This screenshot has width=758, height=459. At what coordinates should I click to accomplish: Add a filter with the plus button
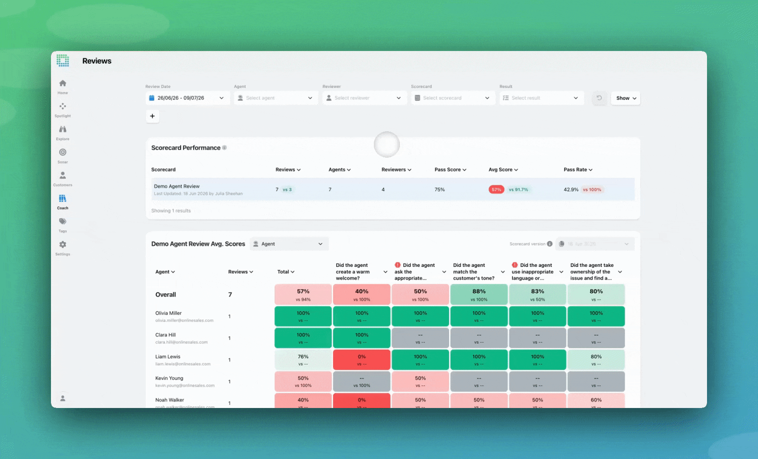tap(153, 116)
